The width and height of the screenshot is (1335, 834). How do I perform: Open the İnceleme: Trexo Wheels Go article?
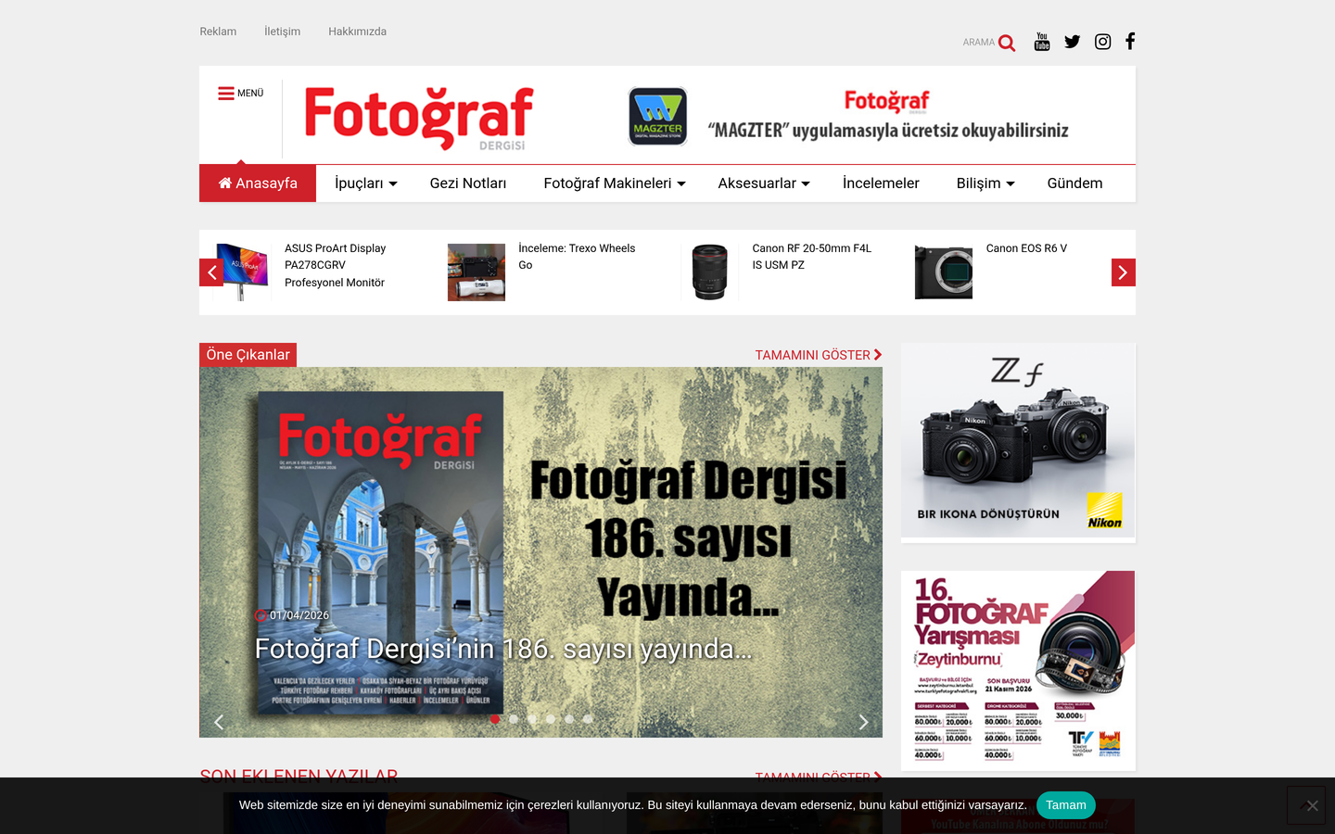pos(577,257)
